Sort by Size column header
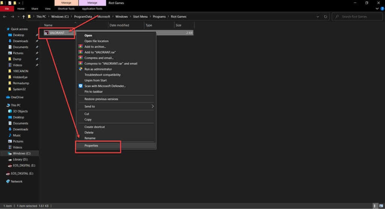 pos(179,25)
